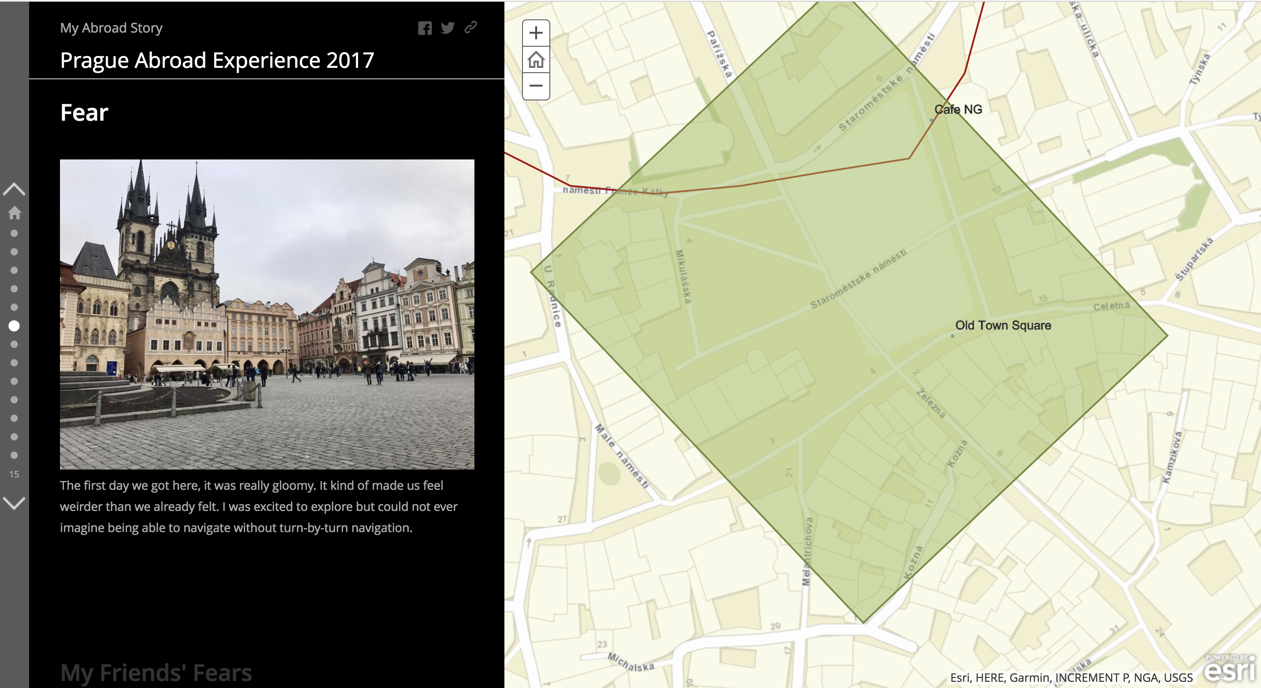1261x688 pixels.
Task: Jump to first section navigation dot
Action: (14, 233)
